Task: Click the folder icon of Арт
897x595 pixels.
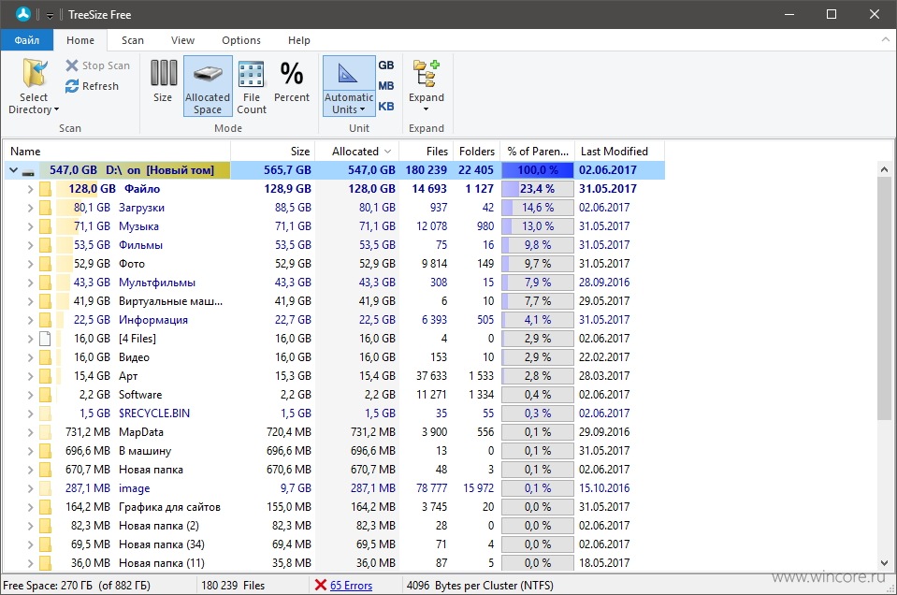Action: [x=45, y=376]
